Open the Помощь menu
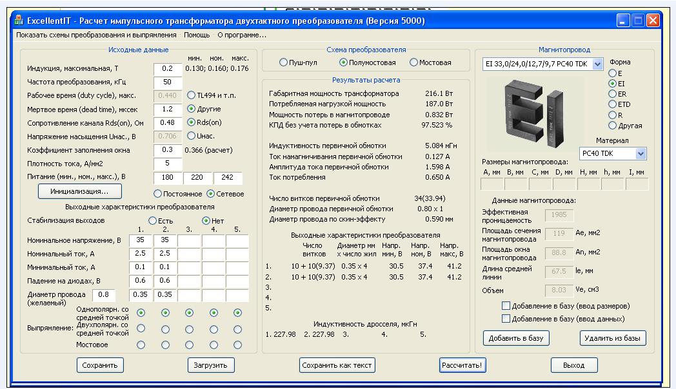The width and height of the screenshot is (676, 389). pos(197,35)
